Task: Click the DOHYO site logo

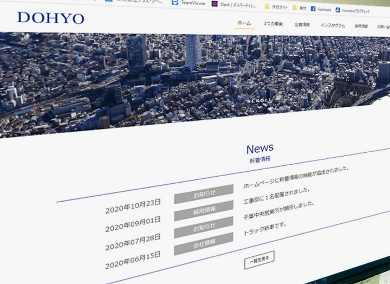Action: (x=50, y=18)
